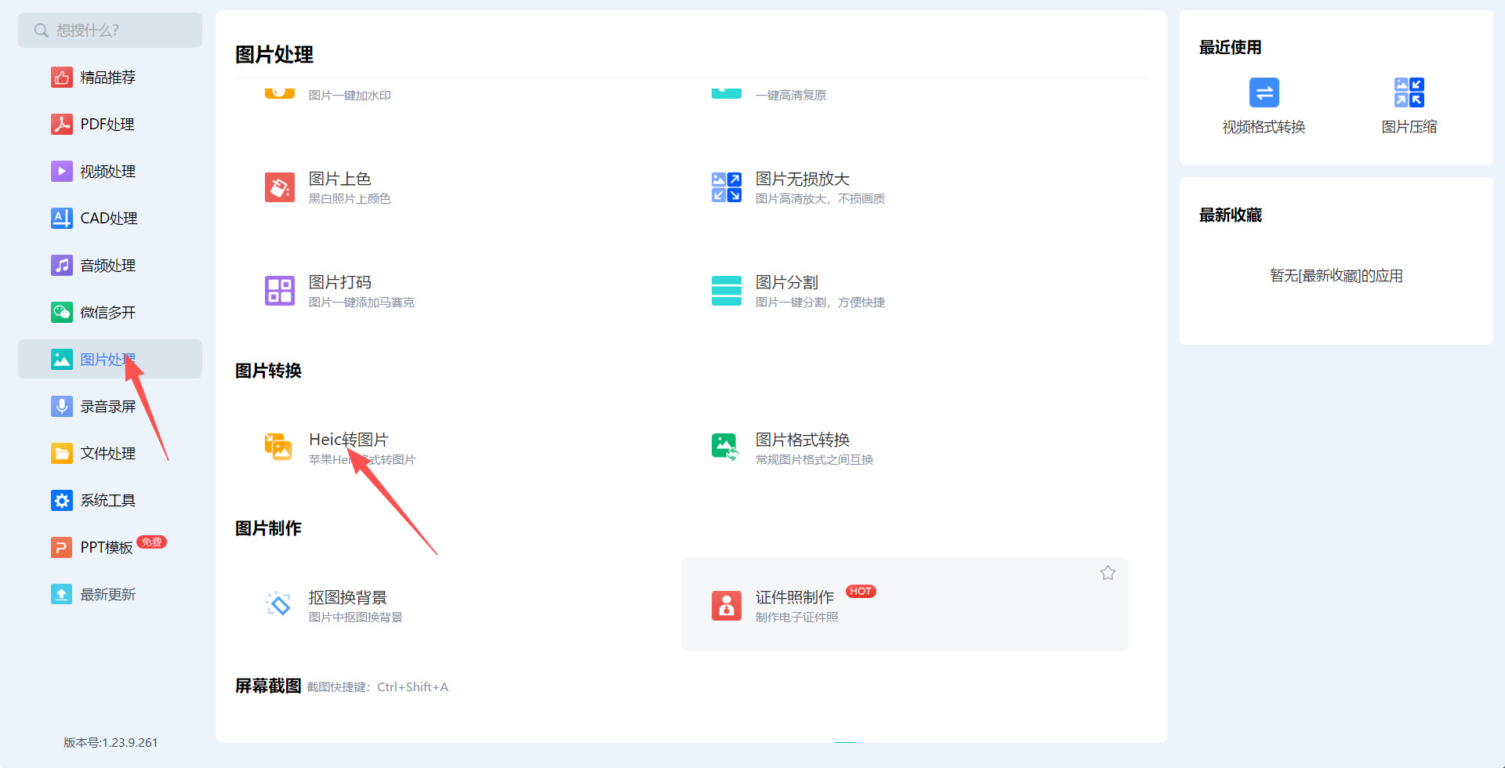Viewport: 1505px width, 768px height.
Task: Click the 录音录屏 microphone icon
Action: (x=62, y=407)
